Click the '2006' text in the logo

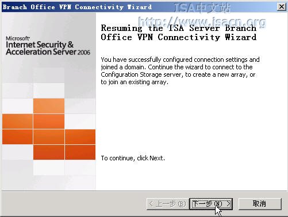[84, 52]
